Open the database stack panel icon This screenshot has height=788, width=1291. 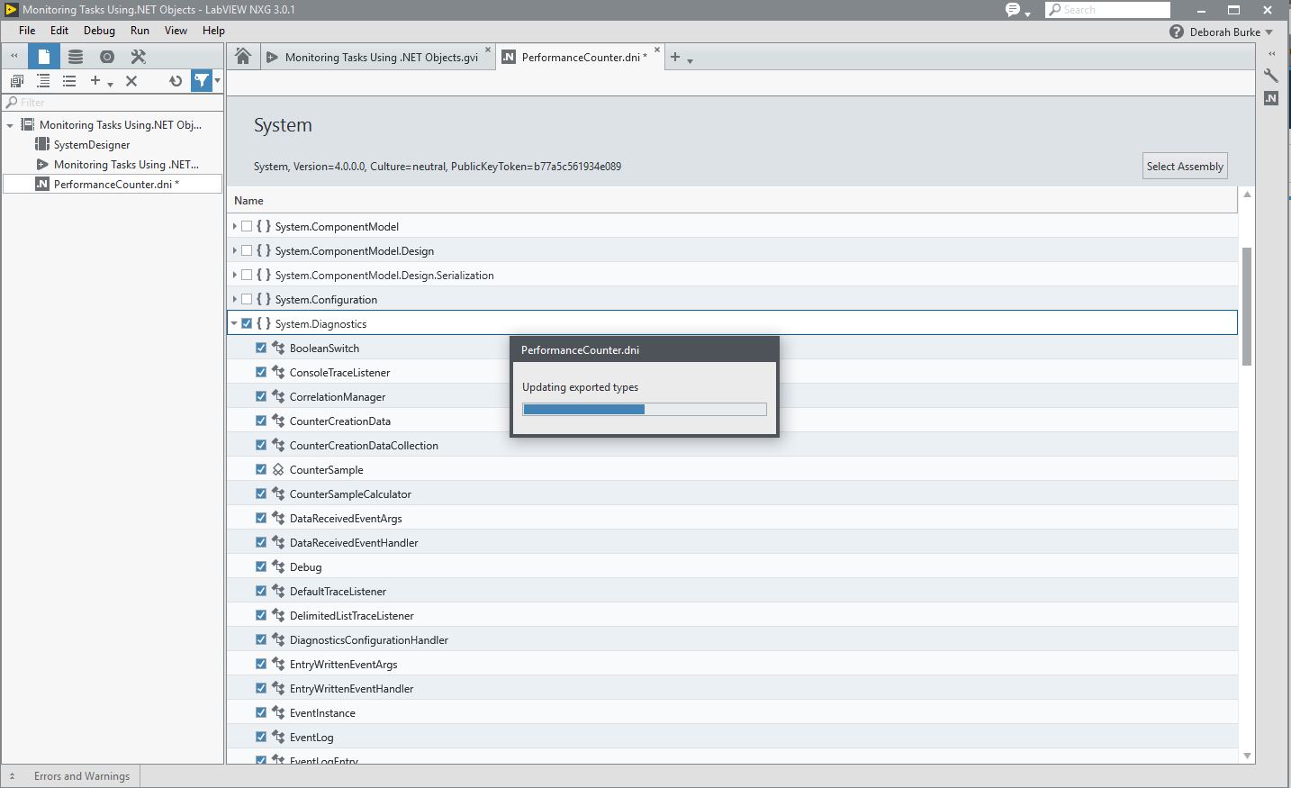tap(76, 57)
